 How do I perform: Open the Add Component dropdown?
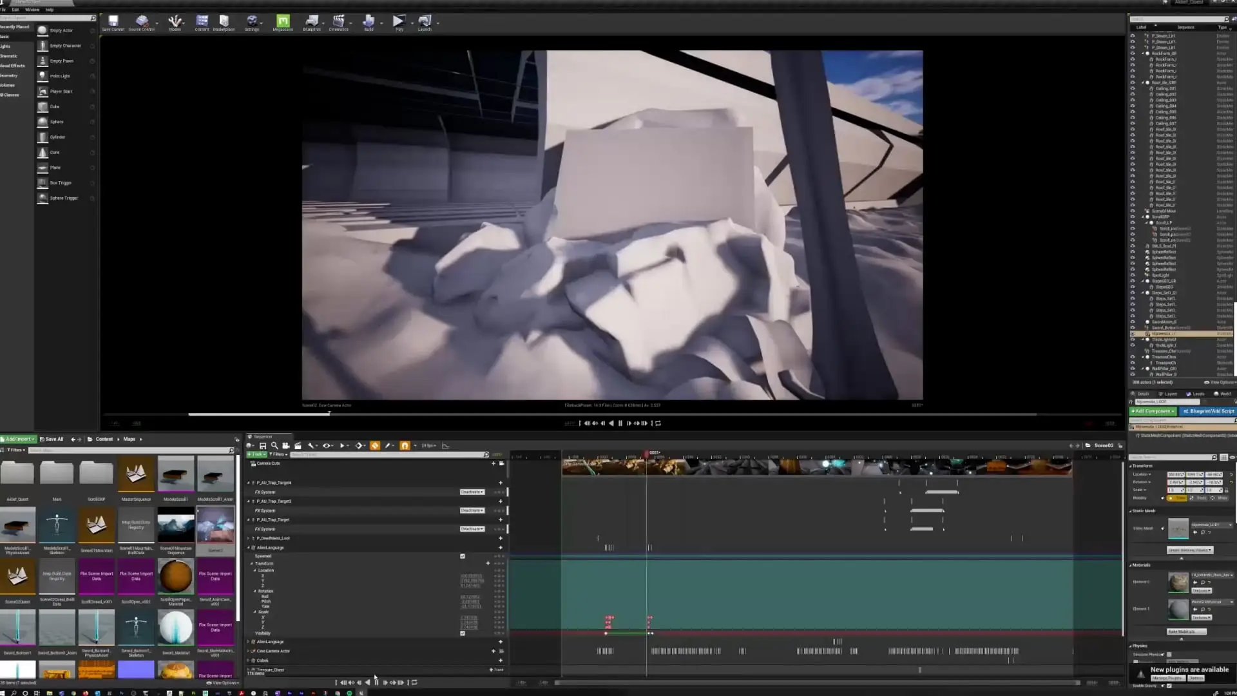(x=1153, y=411)
